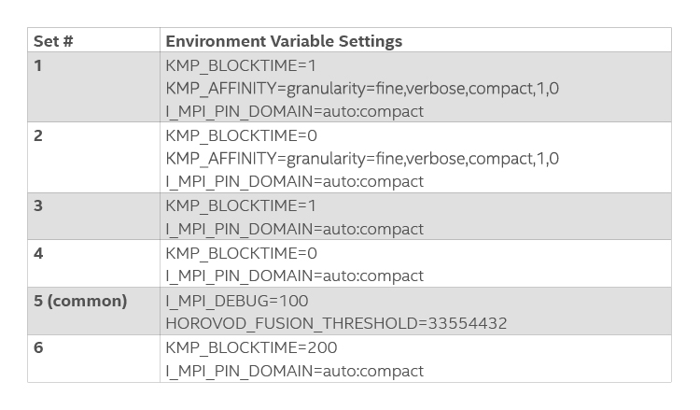Click I_MPI_PIN_DOMAIN line in Set 2
Screen dimensions: 700x410
[x=294, y=181]
